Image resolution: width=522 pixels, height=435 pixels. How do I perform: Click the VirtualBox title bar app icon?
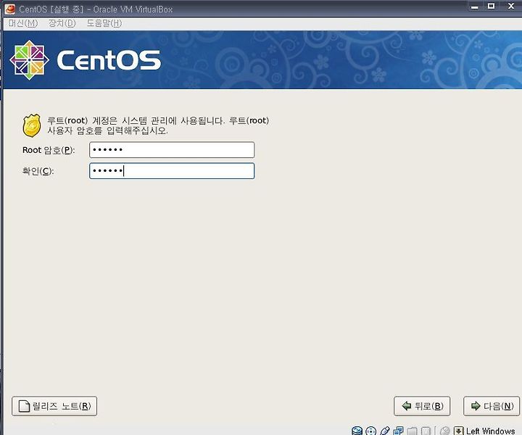(10, 9)
